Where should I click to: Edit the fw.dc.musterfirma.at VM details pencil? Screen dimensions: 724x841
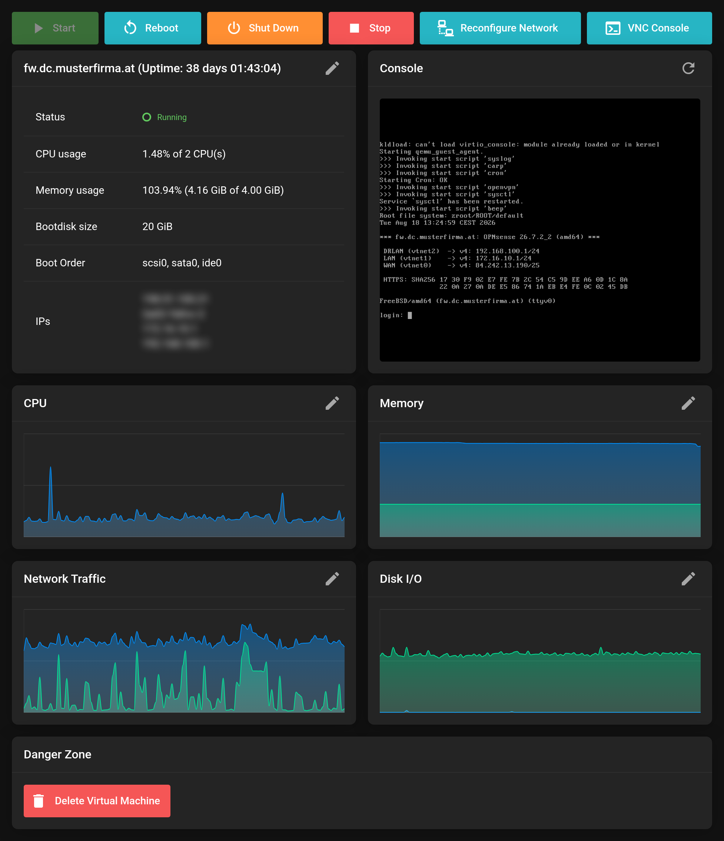332,68
